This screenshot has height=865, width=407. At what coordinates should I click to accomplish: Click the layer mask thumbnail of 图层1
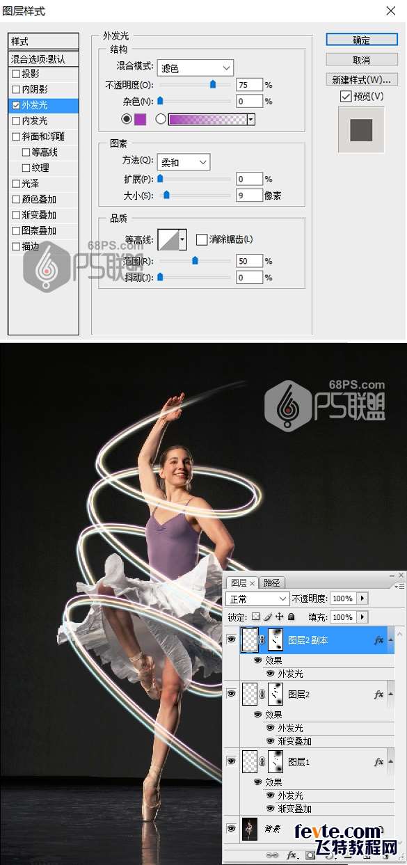276,762
